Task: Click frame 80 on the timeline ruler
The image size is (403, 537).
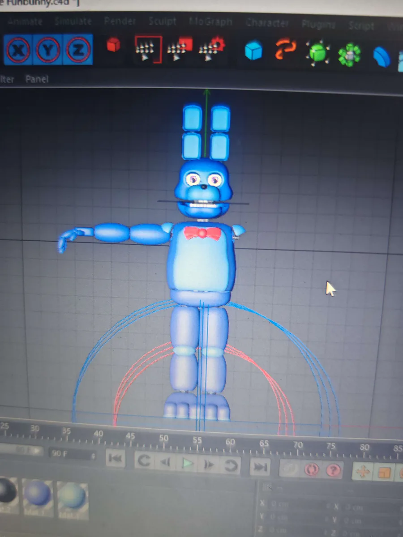Action: pyautogui.click(x=364, y=447)
